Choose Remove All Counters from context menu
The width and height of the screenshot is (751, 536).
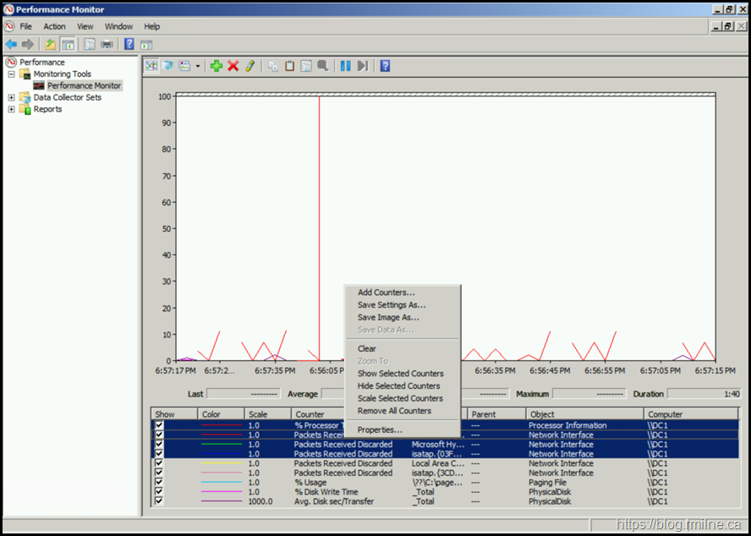[394, 411]
